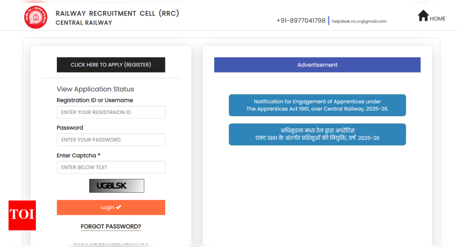Focus the Enter Your Password field
This screenshot has width=457, height=247.
pyautogui.click(x=111, y=140)
